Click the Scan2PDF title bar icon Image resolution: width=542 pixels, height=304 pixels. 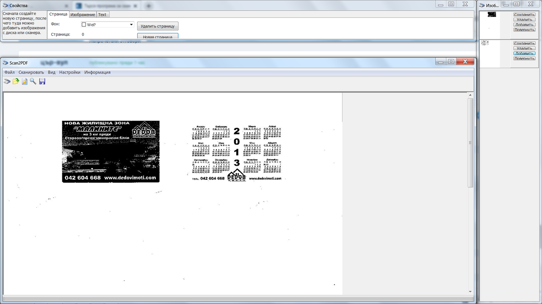tap(6, 62)
